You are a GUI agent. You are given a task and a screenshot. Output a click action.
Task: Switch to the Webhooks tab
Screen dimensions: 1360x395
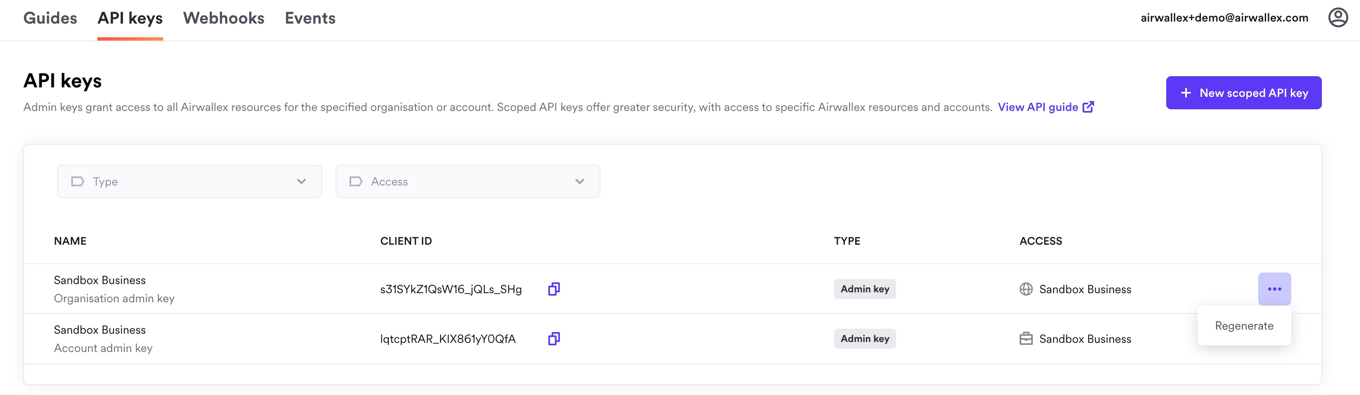[223, 18]
